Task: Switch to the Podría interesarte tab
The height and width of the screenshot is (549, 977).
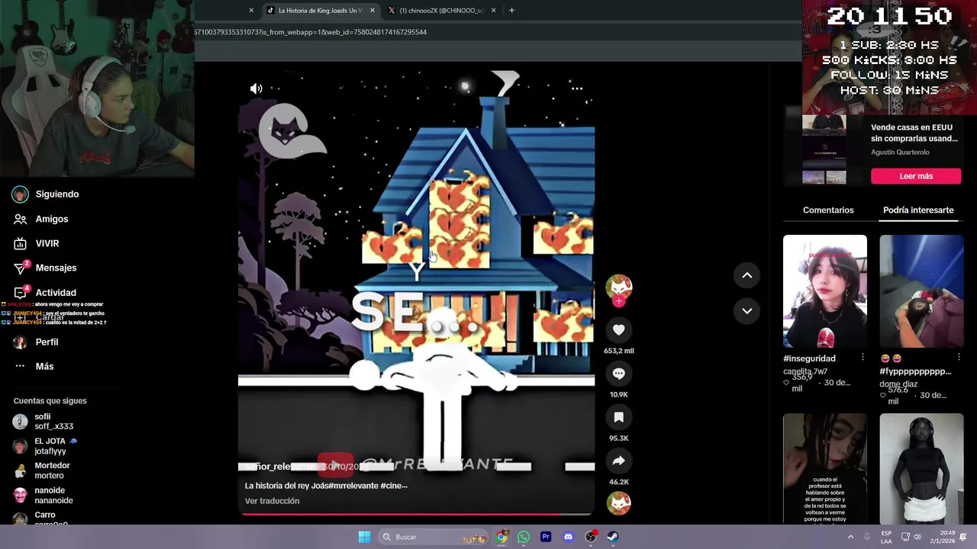Action: (x=918, y=210)
